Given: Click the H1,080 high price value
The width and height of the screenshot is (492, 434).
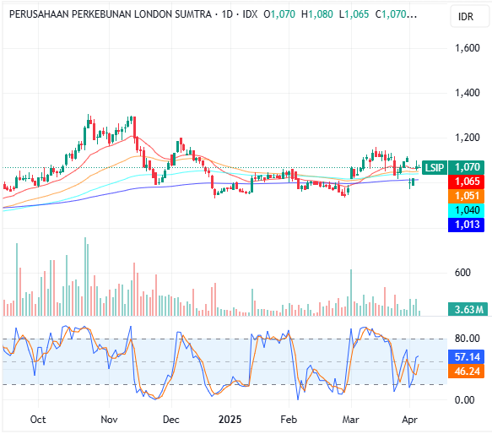Looking at the screenshot, I should coord(317,14).
